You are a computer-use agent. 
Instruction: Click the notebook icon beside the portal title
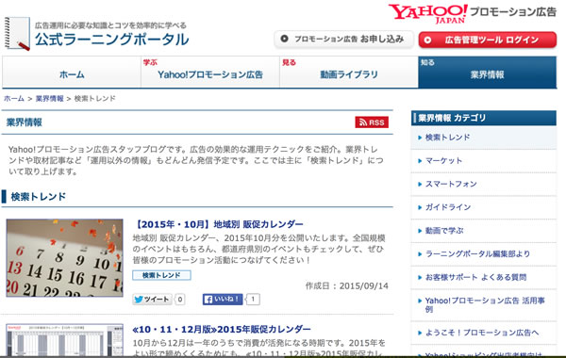pos(17,34)
